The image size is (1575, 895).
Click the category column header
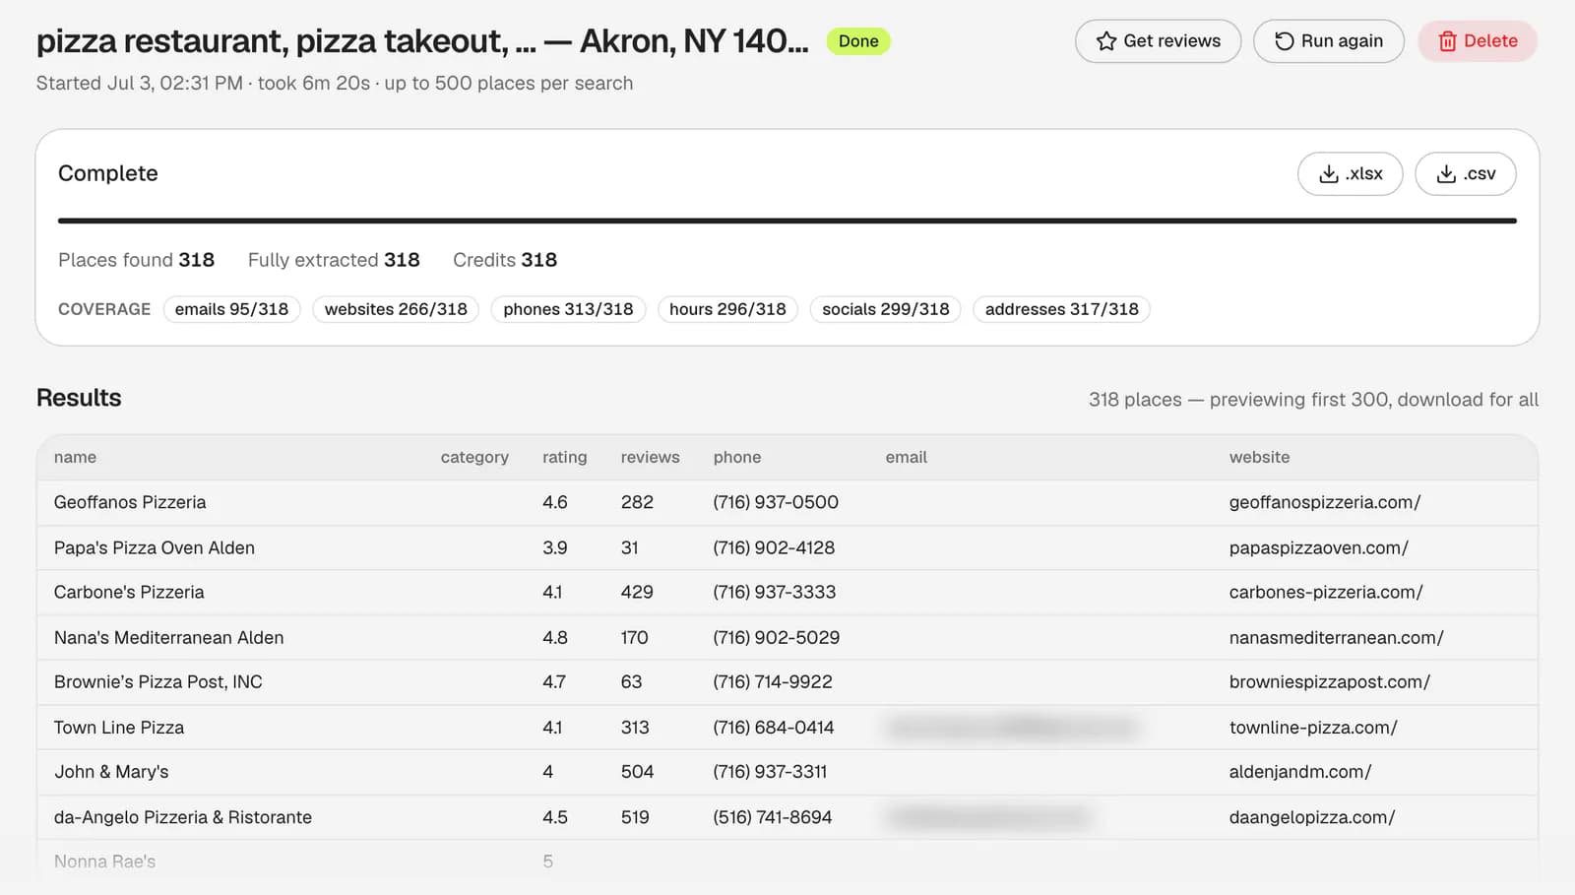tap(474, 457)
